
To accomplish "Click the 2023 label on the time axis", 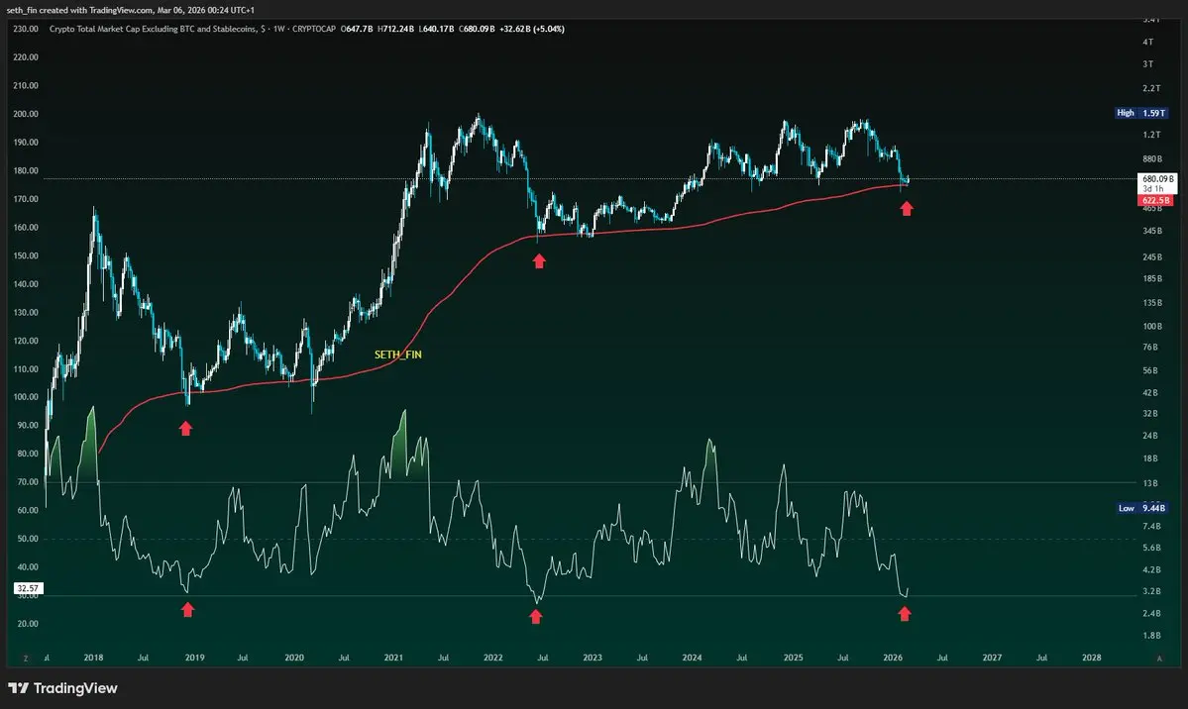I will click(x=593, y=658).
